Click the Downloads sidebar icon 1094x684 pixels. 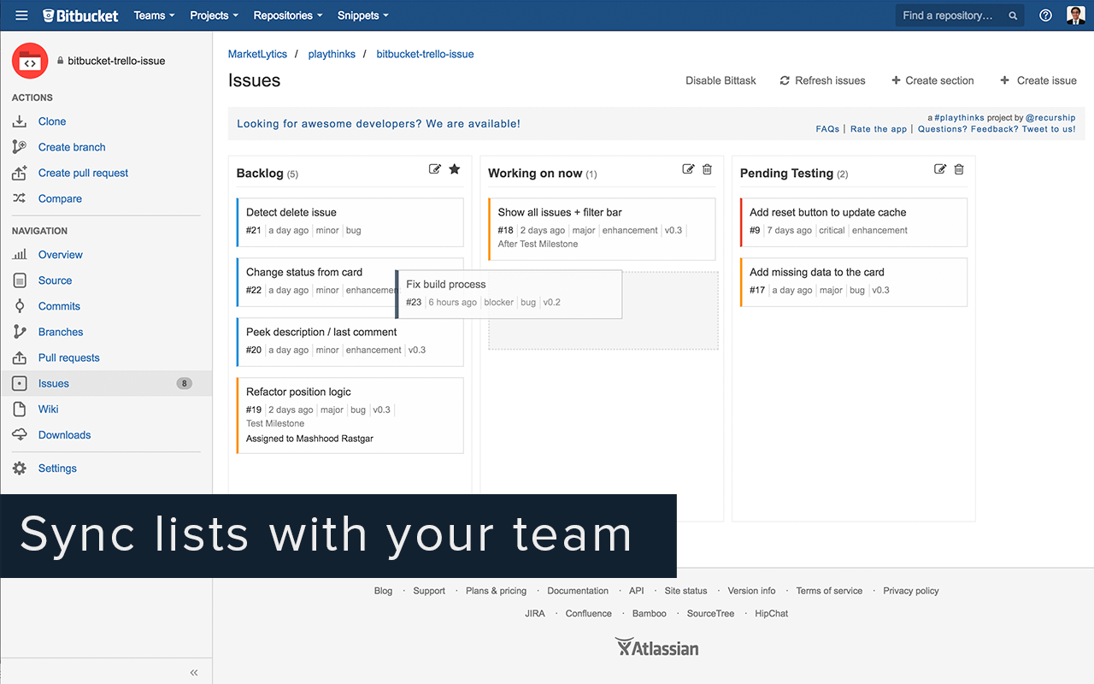click(21, 434)
